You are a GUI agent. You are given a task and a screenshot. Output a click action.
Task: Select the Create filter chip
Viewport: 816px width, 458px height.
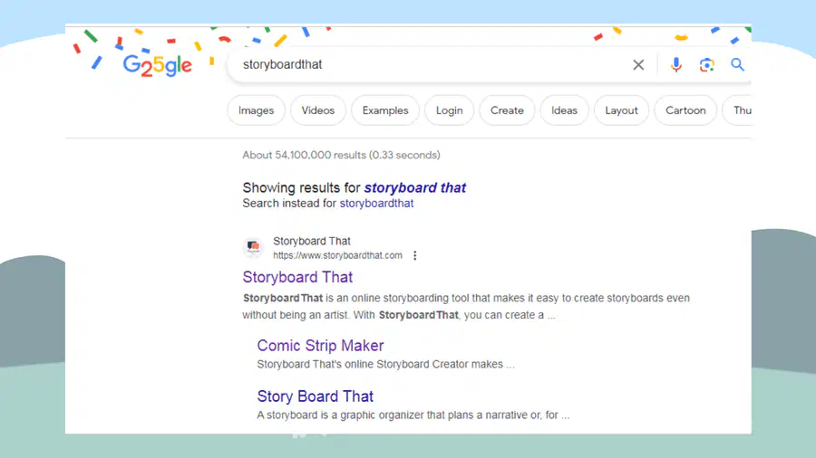pos(507,110)
